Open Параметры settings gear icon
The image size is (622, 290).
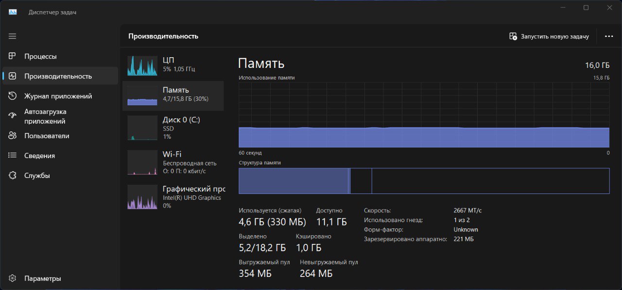13,278
